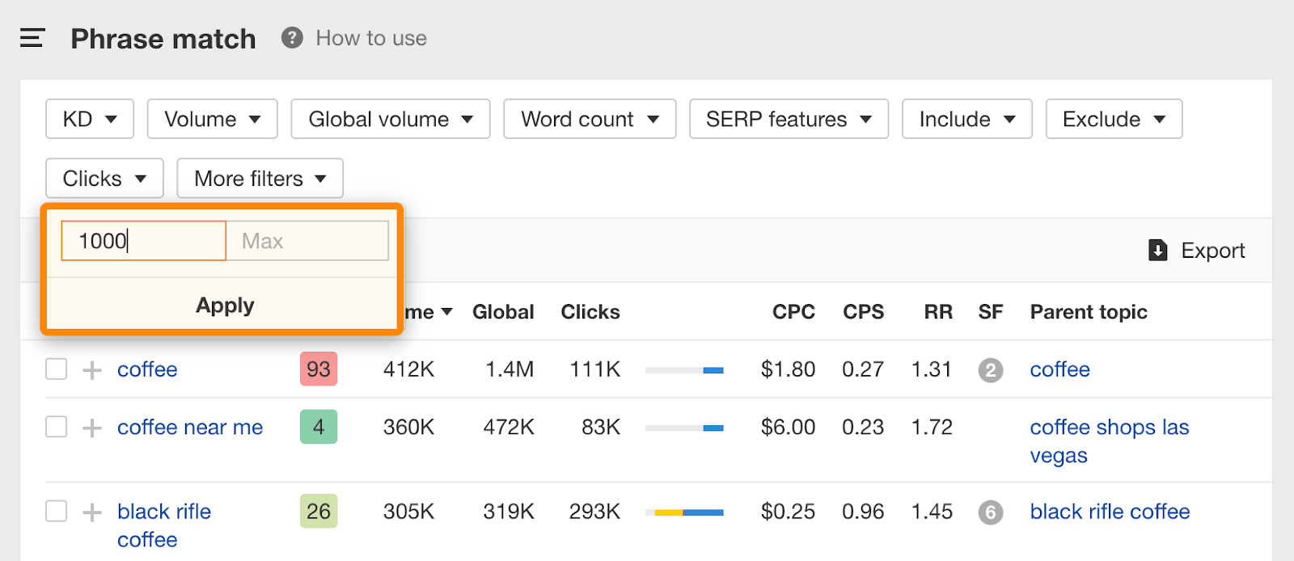Check the black rifle coffee row
This screenshot has height=561, width=1294.
pyautogui.click(x=57, y=511)
